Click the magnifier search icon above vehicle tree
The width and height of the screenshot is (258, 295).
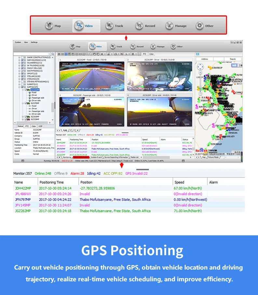coord(53,54)
